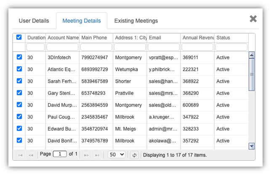Select the David Murp... account cell

coord(62,105)
